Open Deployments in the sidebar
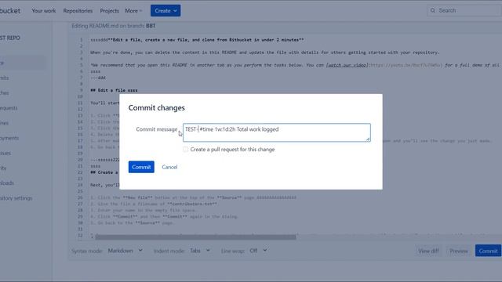Image resolution: width=502 pixels, height=282 pixels. pos(9,138)
